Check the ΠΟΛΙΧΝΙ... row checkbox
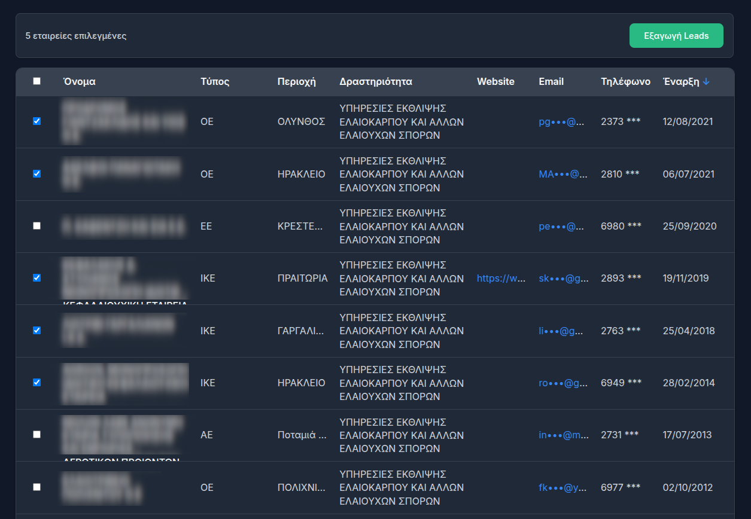Screen dimensions: 751x519 click(37, 487)
